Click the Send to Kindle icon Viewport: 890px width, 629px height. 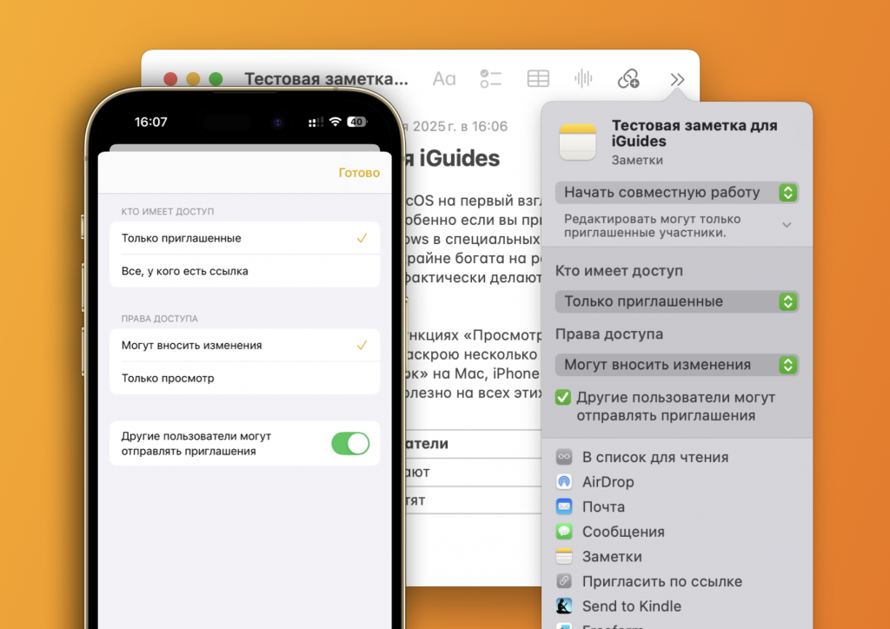563,606
